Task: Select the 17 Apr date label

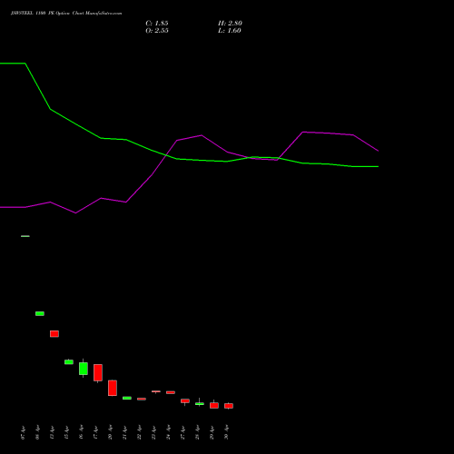Action: (x=96, y=432)
